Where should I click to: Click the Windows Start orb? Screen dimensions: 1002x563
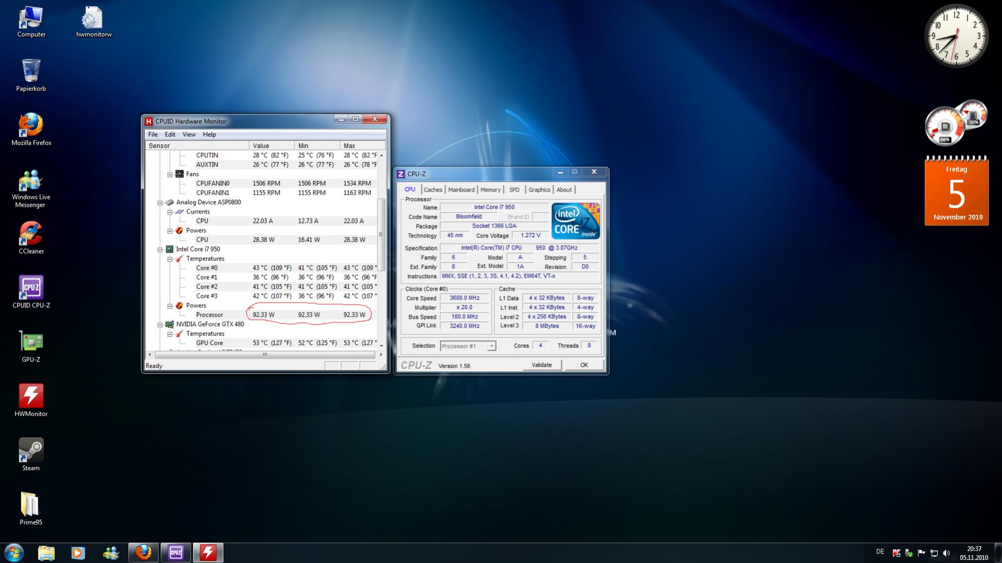(14, 553)
